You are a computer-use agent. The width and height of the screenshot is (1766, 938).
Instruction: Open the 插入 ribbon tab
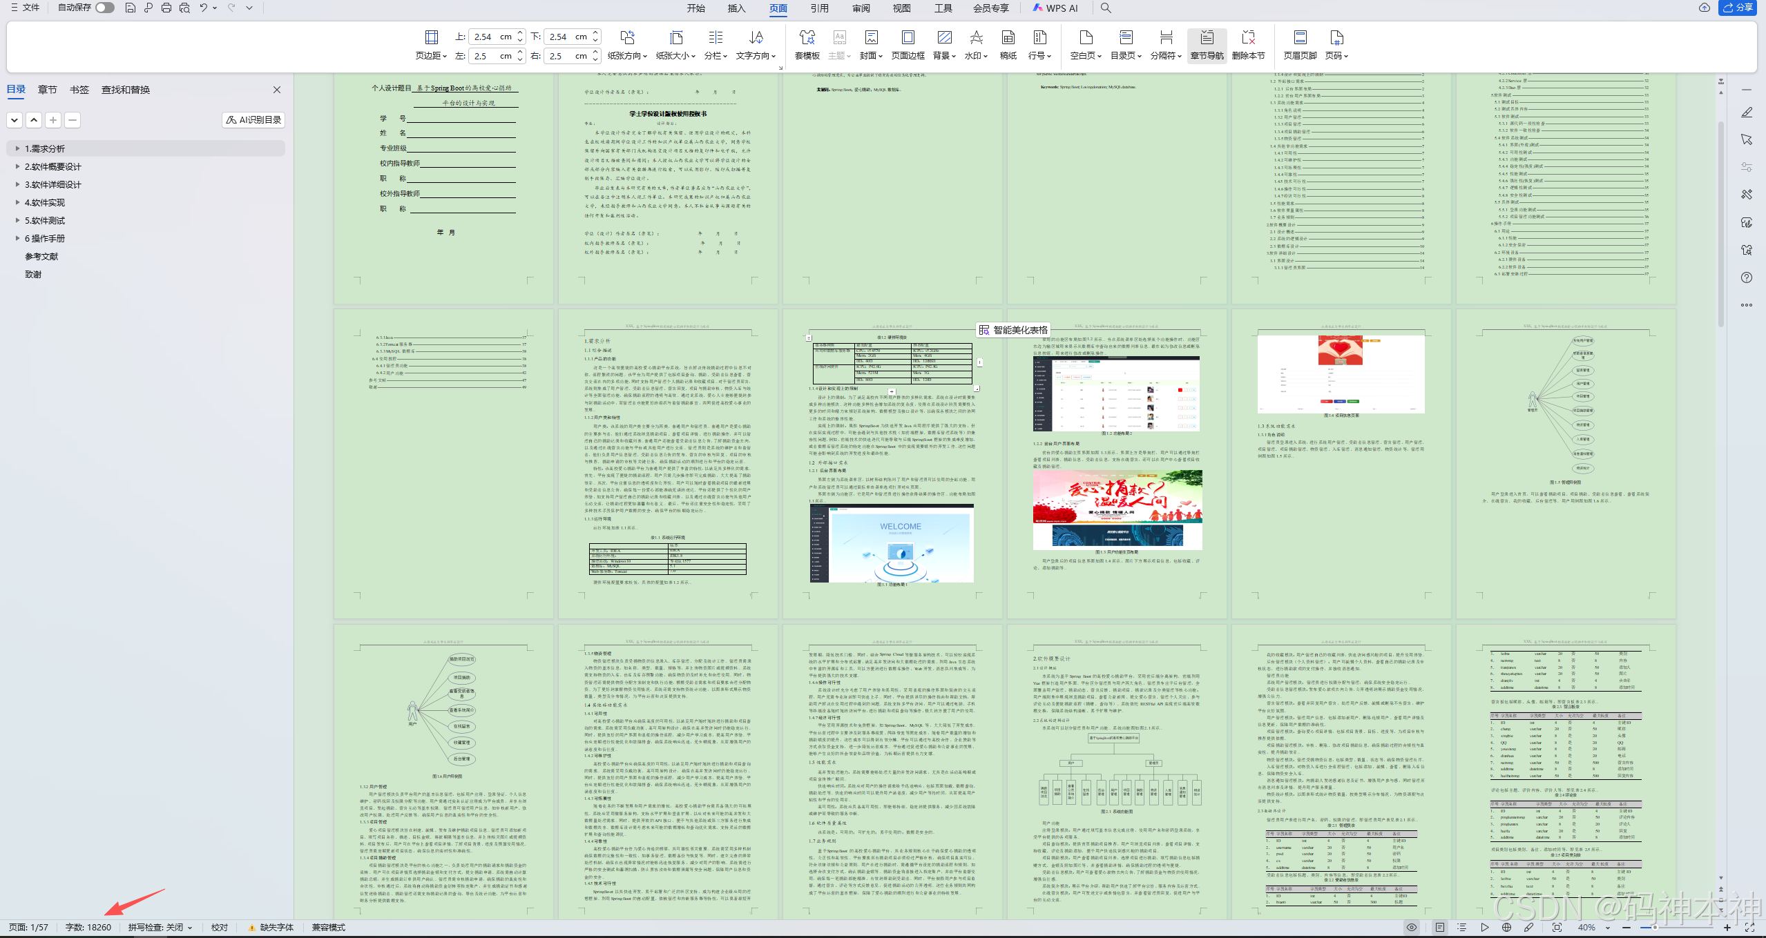coord(737,8)
